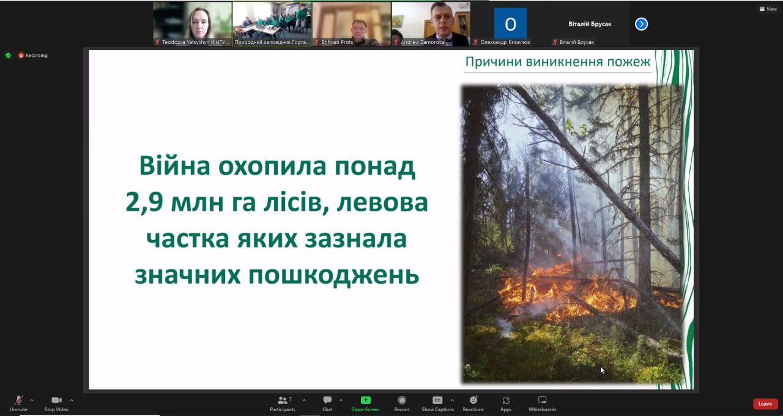
Task: Select Bohdan Prots video thumbnail
Action: (x=351, y=23)
